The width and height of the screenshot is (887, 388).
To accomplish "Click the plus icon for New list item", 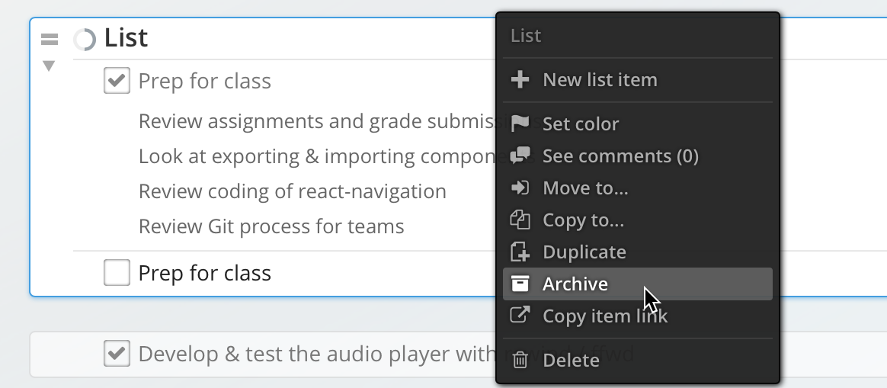I will point(520,80).
